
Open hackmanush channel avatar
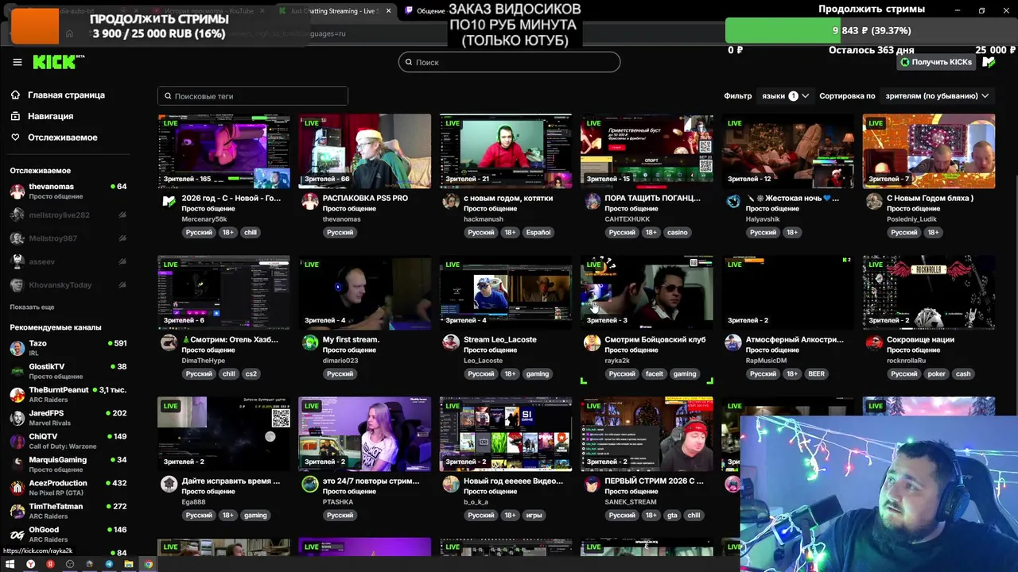pos(451,202)
